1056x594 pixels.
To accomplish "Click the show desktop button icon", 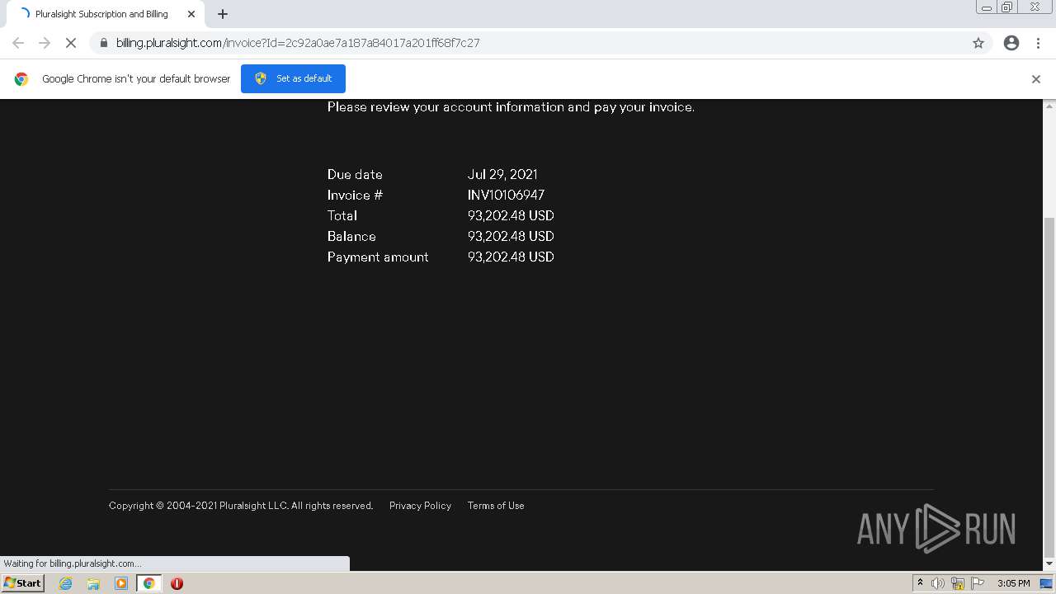I will click(x=1046, y=583).
